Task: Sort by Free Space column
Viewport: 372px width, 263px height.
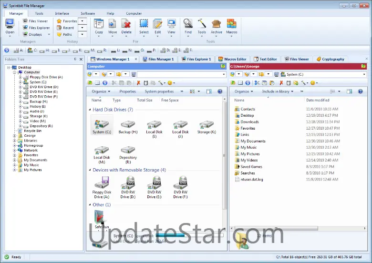Action: click(170, 100)
